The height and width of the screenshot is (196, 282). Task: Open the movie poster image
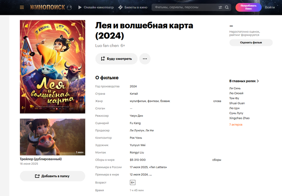pyautogui.click(x=52, y=67)
